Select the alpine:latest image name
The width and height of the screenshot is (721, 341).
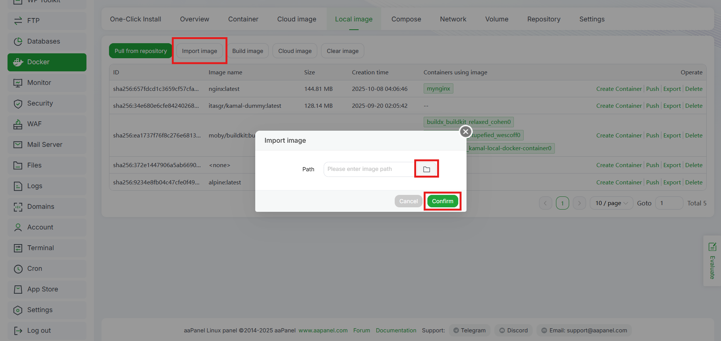point(225,183)
